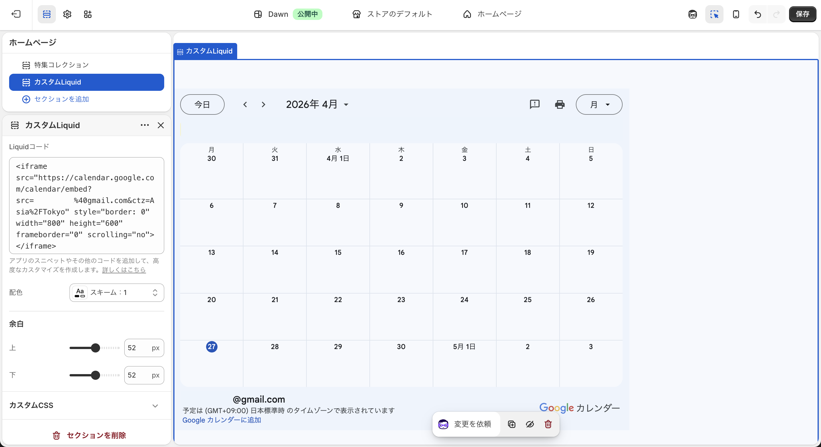Hide the カスタムLiquid section with eye icon
The image size is (821, 447).
pyautogui.click(x=530, y=424)
